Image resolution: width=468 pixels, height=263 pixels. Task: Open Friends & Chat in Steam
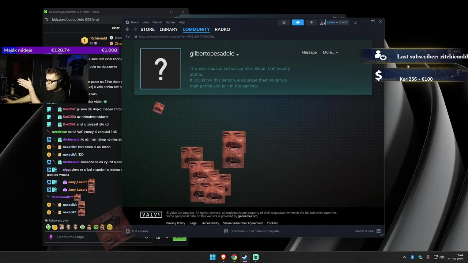(x=367, y=231)
